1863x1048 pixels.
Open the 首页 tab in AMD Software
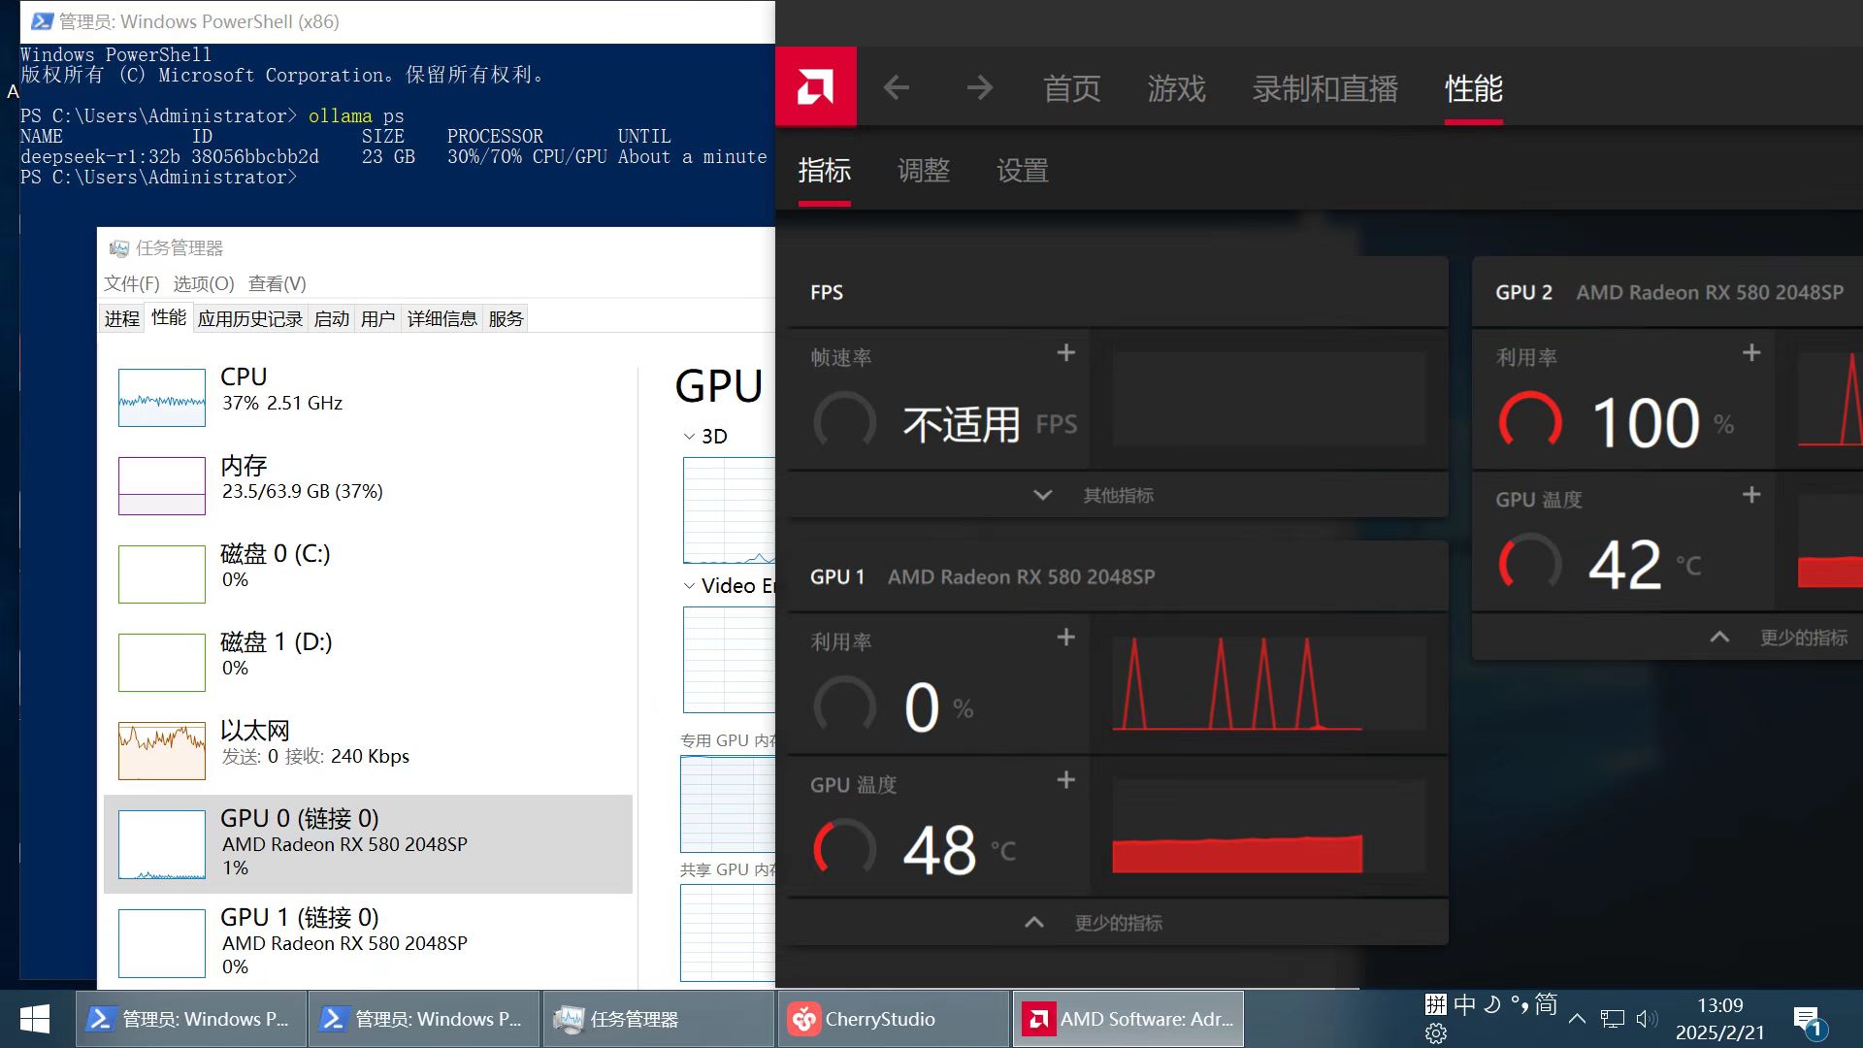click(x=1072, y=88)
